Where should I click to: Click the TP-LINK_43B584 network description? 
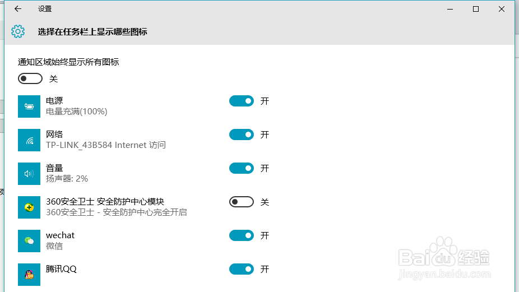[x=106, y=145]
